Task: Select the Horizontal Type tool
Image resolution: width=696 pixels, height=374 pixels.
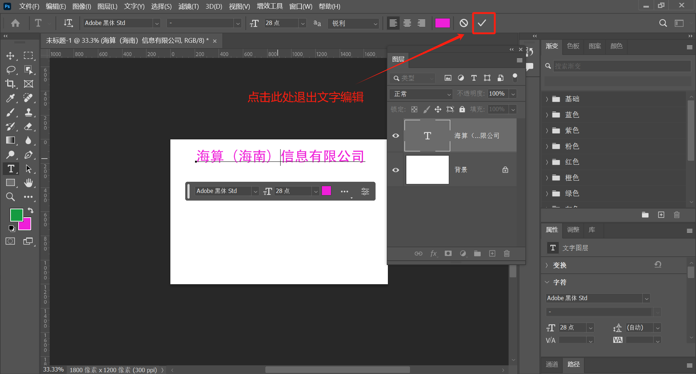Action: [11, 169]
